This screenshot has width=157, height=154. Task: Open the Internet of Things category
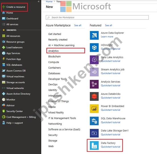click(59, 101)
